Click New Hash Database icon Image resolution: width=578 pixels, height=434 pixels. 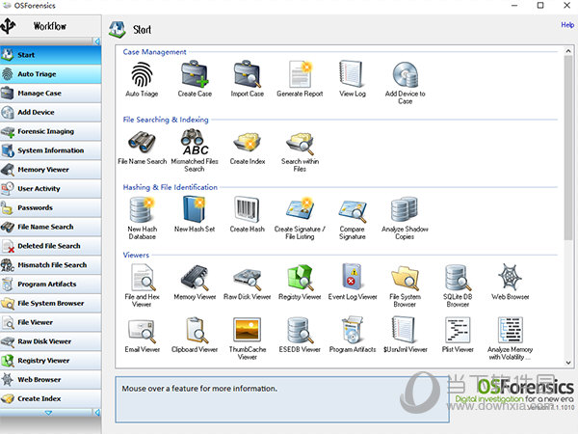point(142,210)
